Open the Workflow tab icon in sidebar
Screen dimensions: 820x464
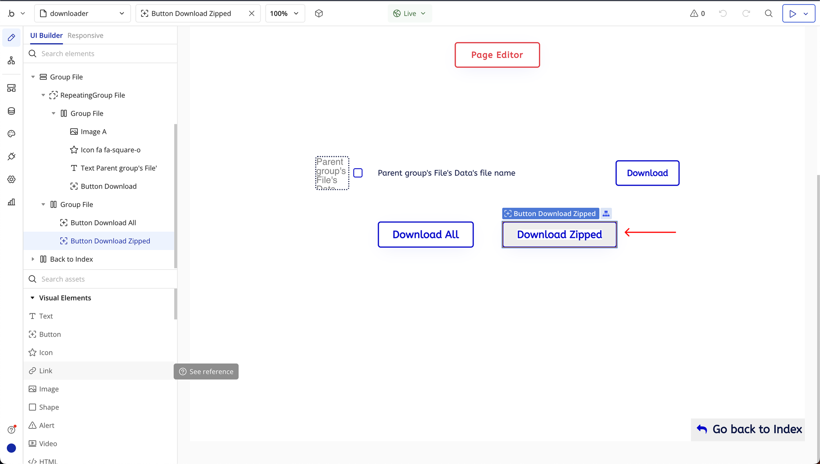pos(11,60)
